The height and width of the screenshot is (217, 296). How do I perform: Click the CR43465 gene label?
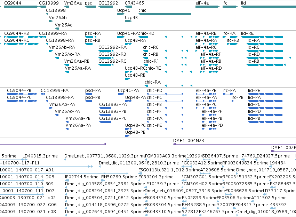[x=134, y=3]
